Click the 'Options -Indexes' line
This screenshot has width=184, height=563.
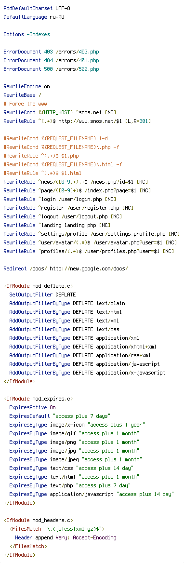pos(26,35)
